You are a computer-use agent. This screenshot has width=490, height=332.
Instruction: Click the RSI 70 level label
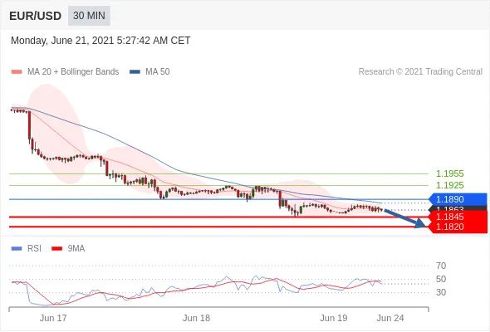(441, 266)
